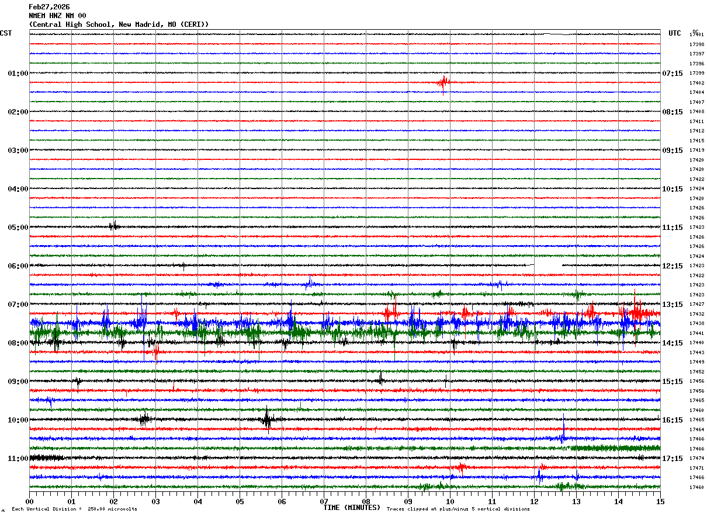
Task: Click the 'CST' timezone label
Action: click(x=6, y=33)
